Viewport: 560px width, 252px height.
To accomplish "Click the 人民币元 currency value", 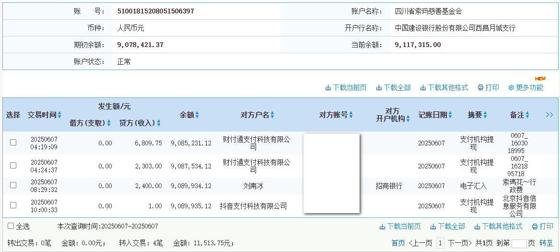I will coord(131,28).
